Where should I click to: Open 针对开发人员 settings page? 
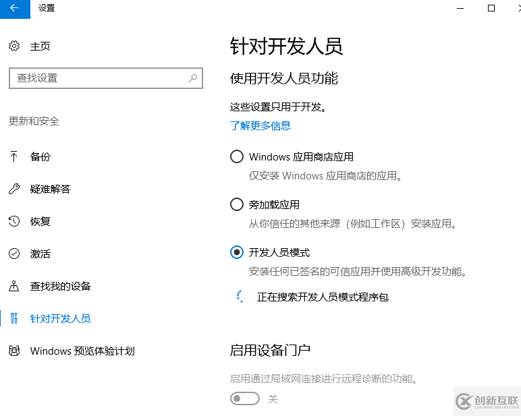[x=61, y=318]
